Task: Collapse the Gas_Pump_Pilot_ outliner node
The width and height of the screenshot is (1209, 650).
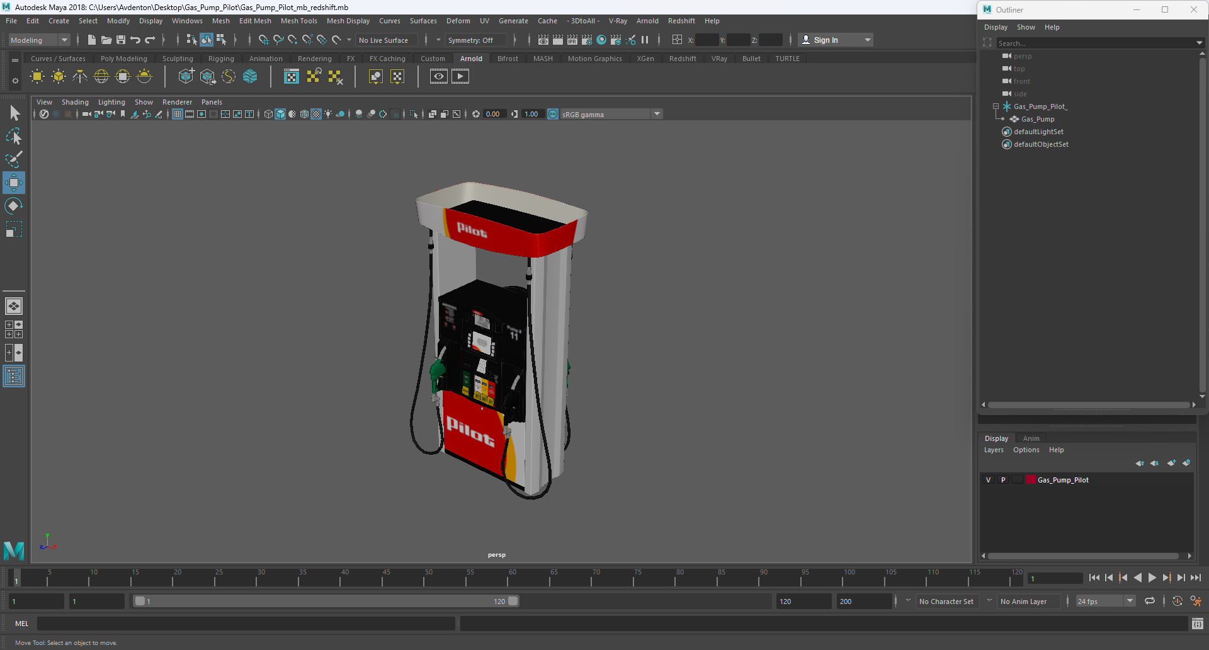Action: [x=996, y=106]
